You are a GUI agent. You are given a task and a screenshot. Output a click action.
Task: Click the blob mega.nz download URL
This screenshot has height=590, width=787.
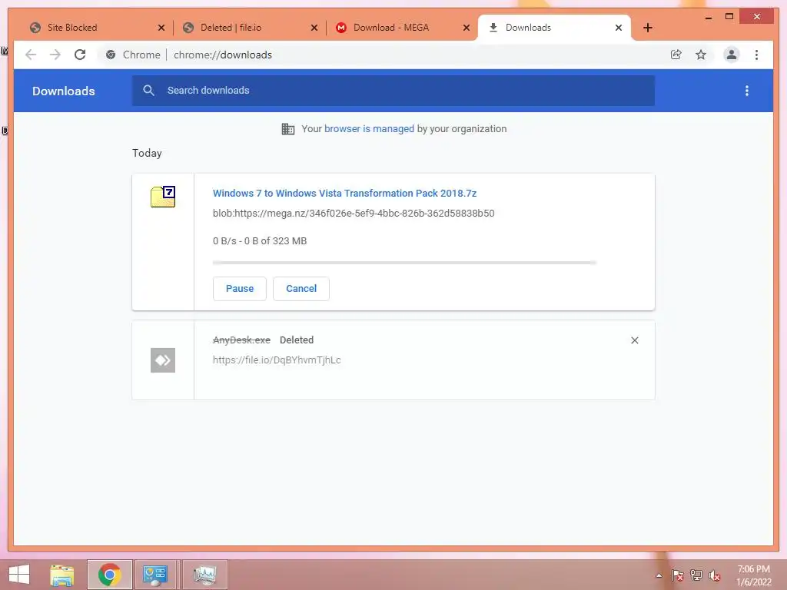[354, 214]
